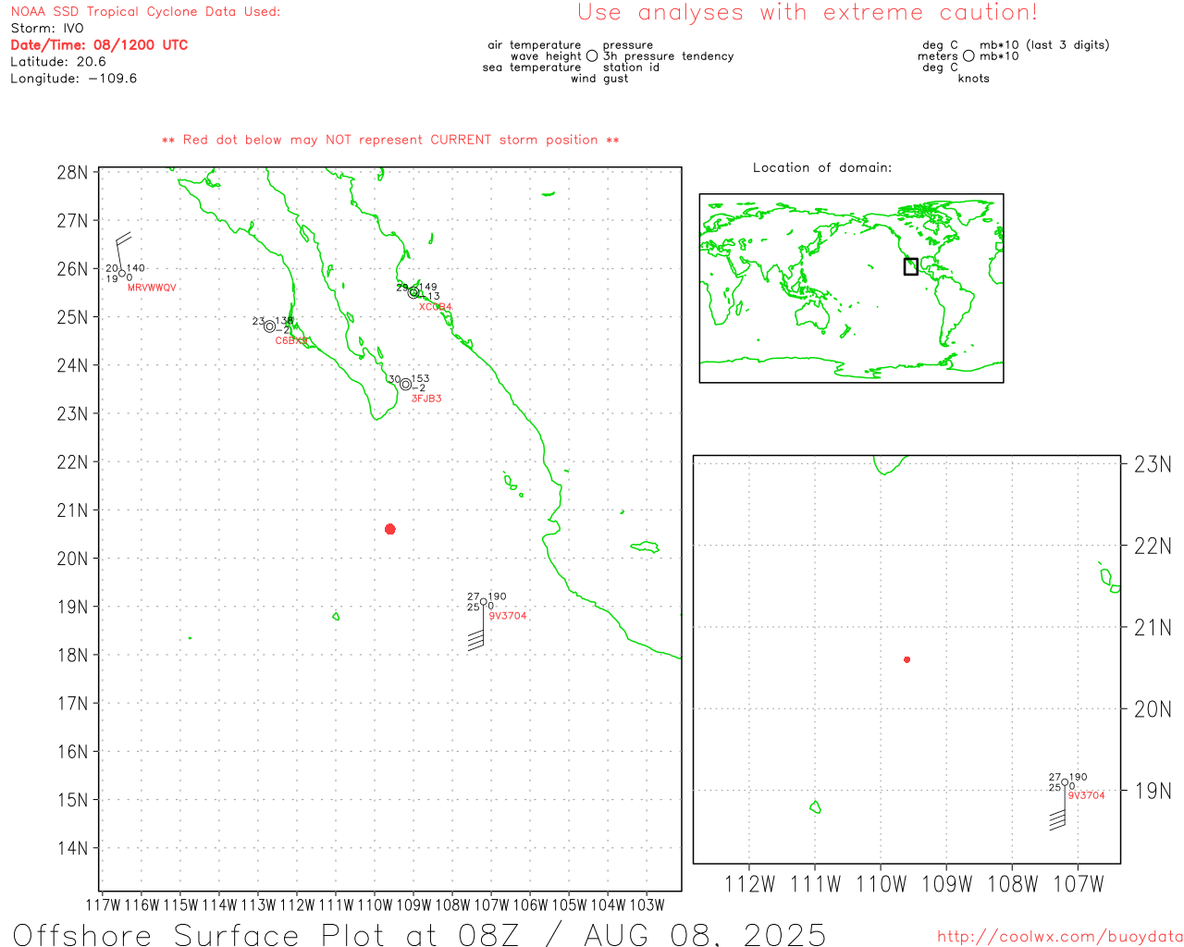
Task: Click the 'Date/Time: 08/1200 UTC' text
Action: coord(99,44)
